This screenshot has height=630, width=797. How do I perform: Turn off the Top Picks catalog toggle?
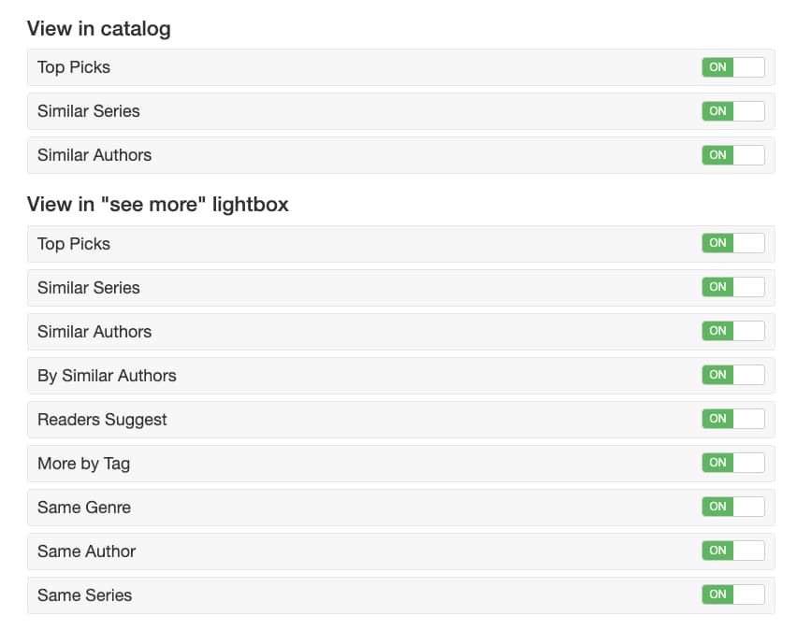point(732,67)
